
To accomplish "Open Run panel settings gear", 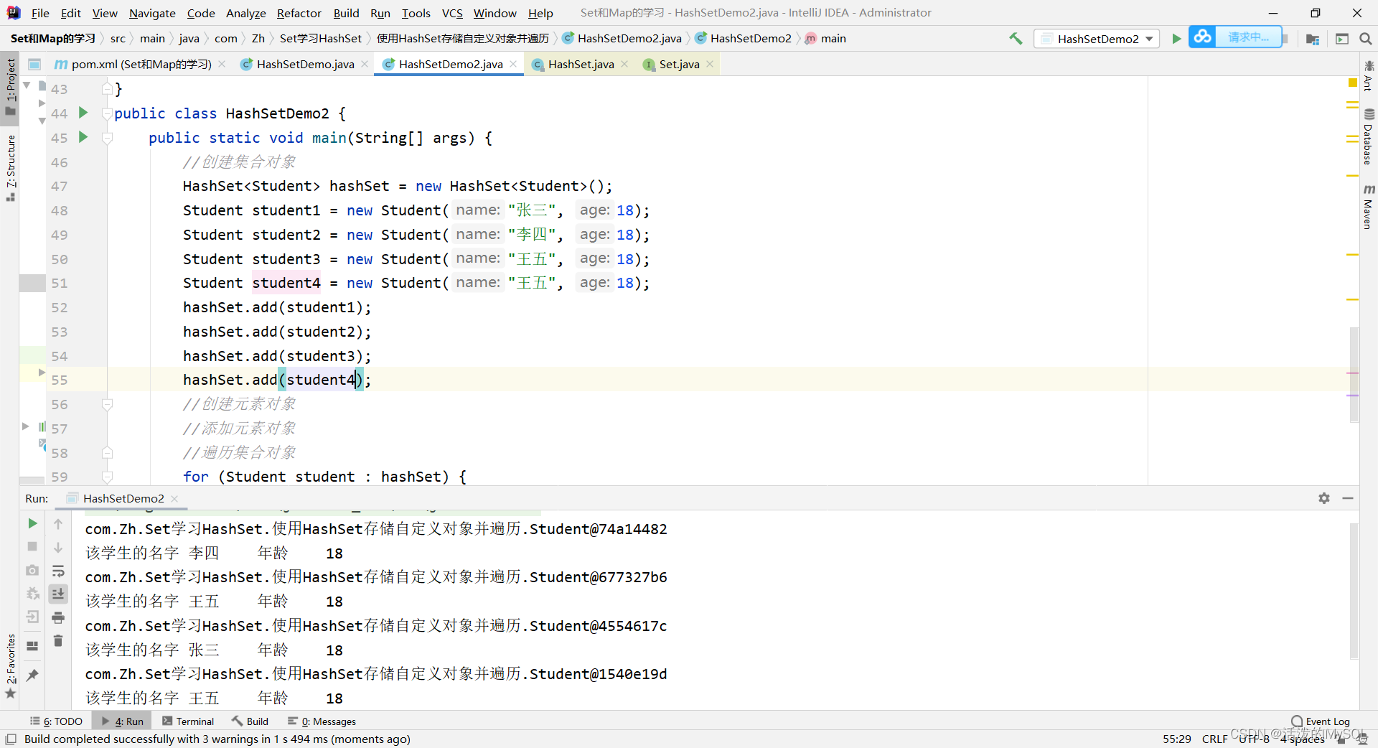I will point(1324,498).
